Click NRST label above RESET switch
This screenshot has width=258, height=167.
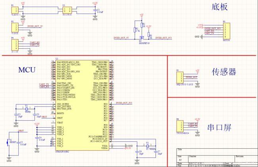(x=21, y=131)
